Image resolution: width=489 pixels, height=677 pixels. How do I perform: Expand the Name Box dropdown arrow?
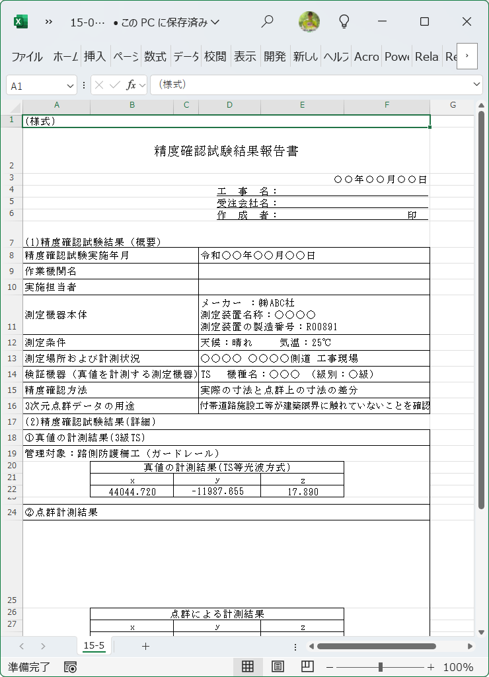tap(70, 87)
